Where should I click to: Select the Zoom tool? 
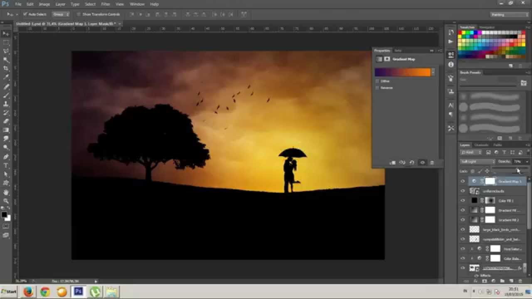coord(6,201)
